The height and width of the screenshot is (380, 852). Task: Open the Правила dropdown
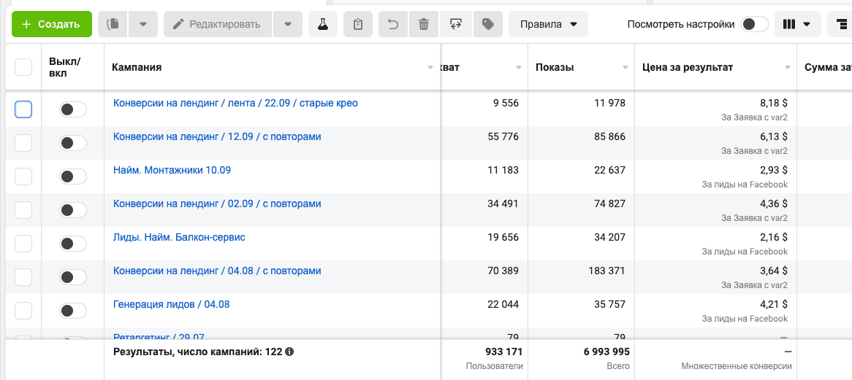tap(548, 24)
